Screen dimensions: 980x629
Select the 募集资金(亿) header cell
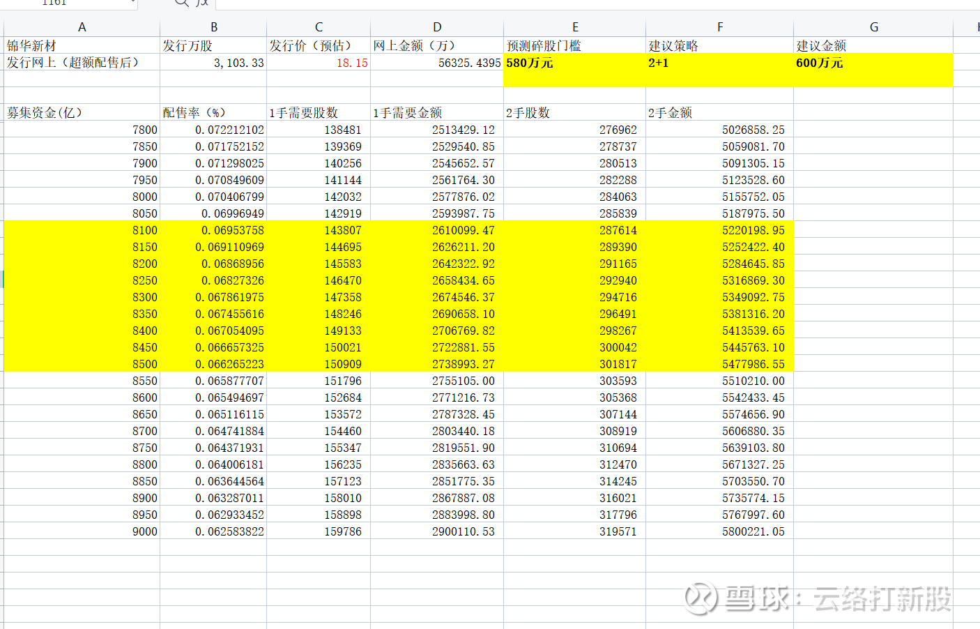[82, 112]
